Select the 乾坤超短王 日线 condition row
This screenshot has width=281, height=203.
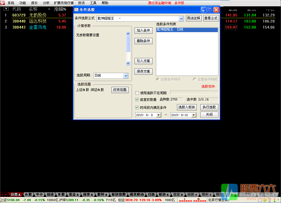point(187,29)
